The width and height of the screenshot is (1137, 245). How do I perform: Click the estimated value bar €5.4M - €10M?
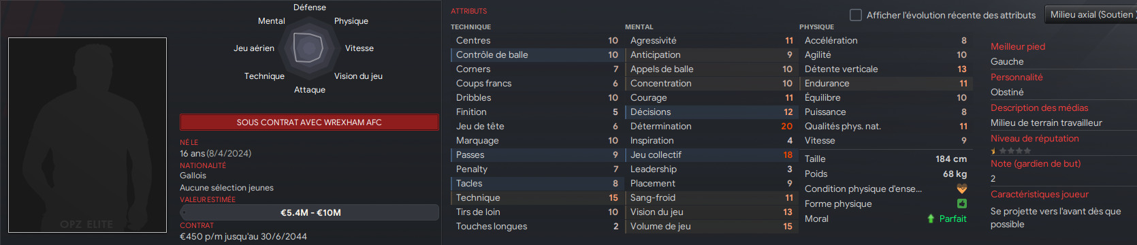click(309, 212)
